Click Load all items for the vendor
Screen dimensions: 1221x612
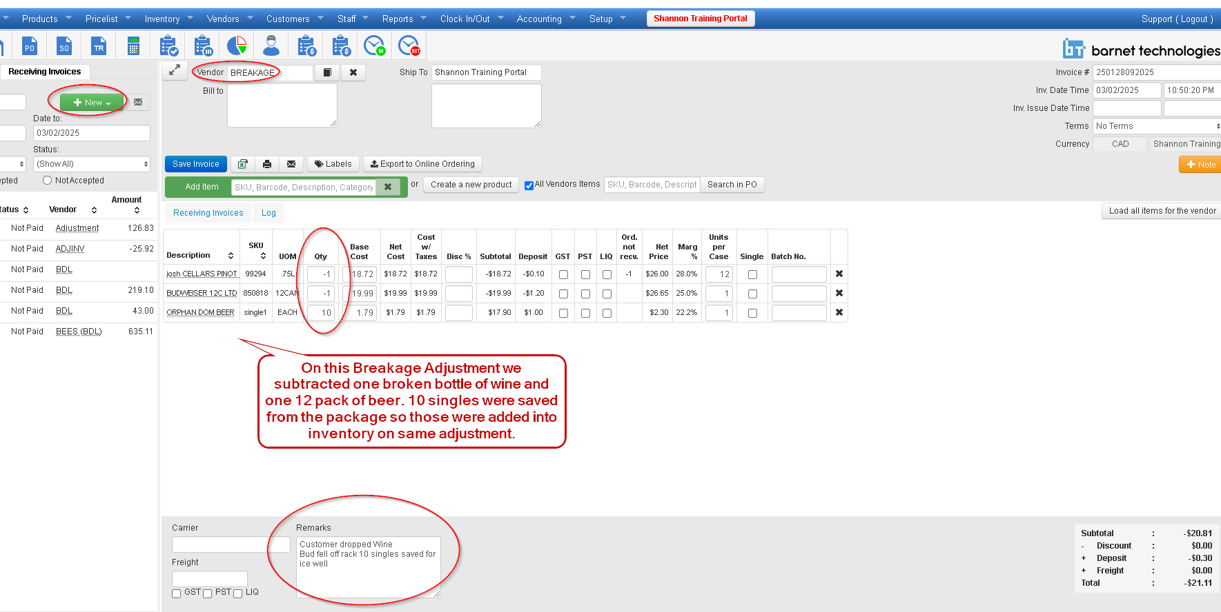[x=1162, y=211]
